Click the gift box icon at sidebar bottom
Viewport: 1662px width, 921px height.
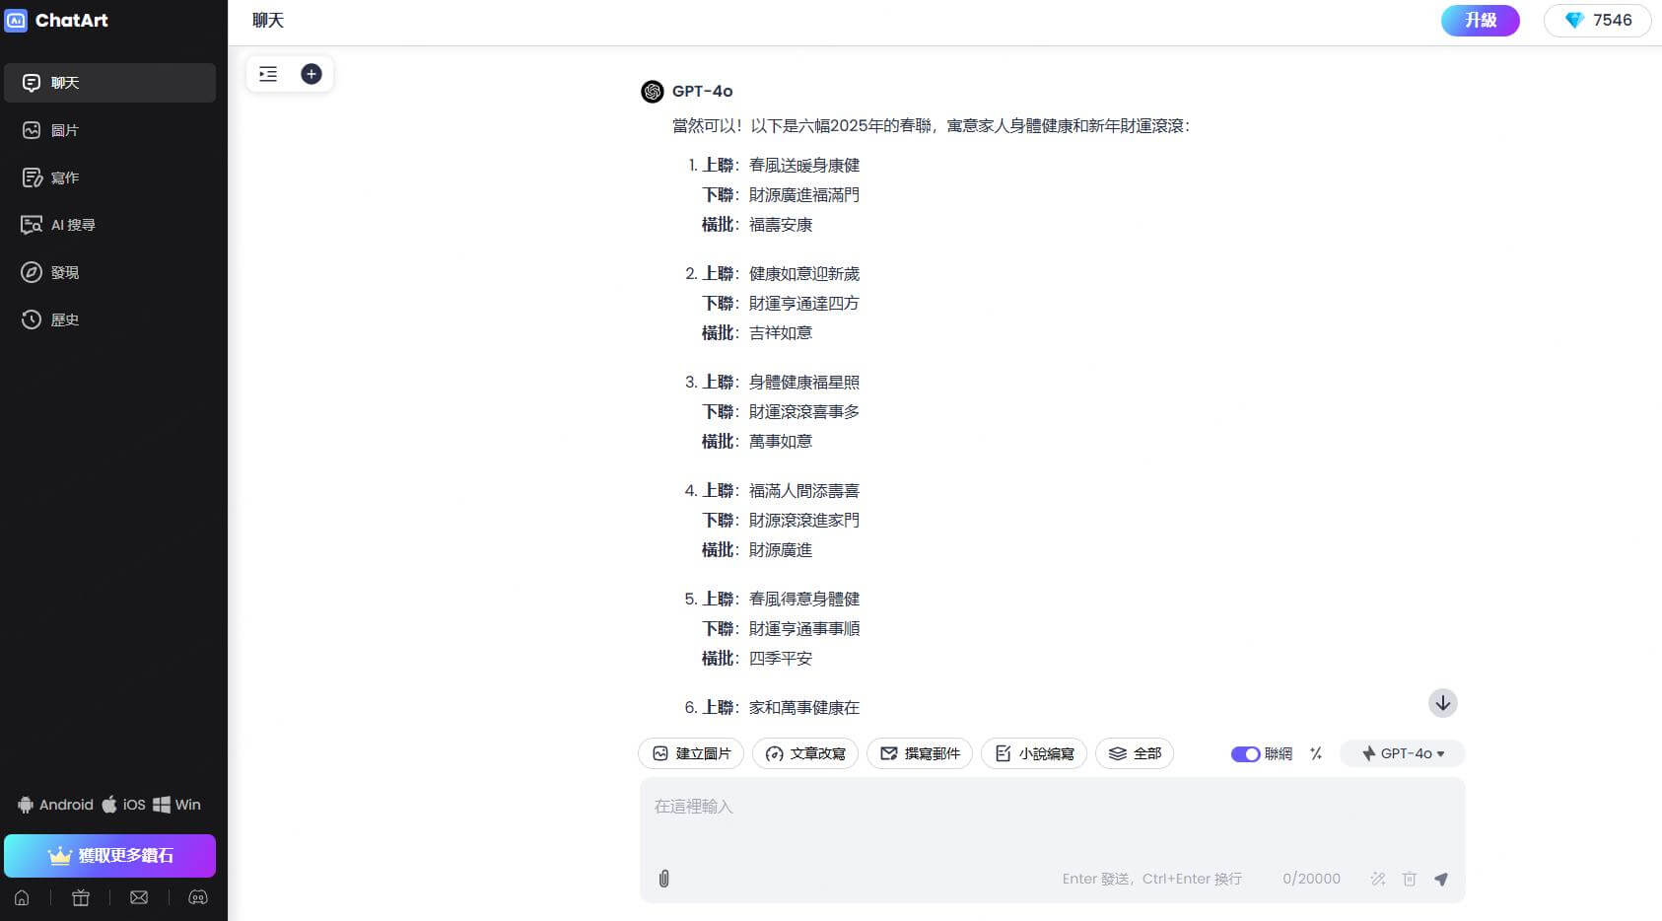(x=81, y=897)
